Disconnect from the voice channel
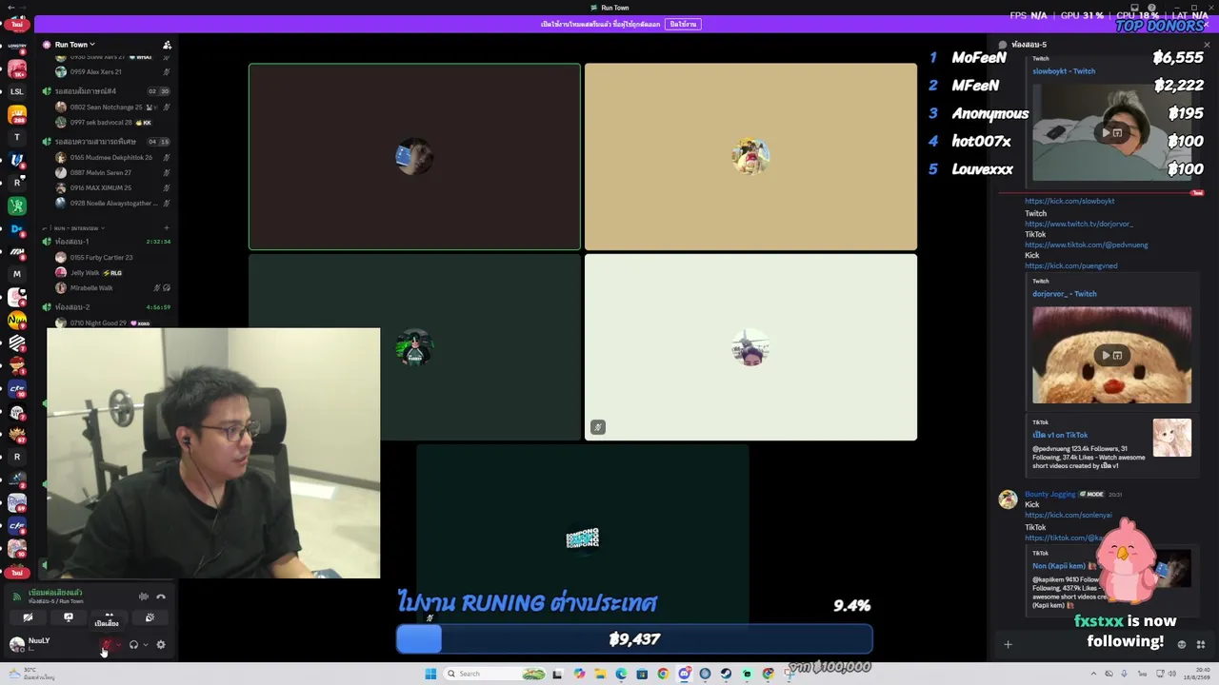 pos(161,597)
